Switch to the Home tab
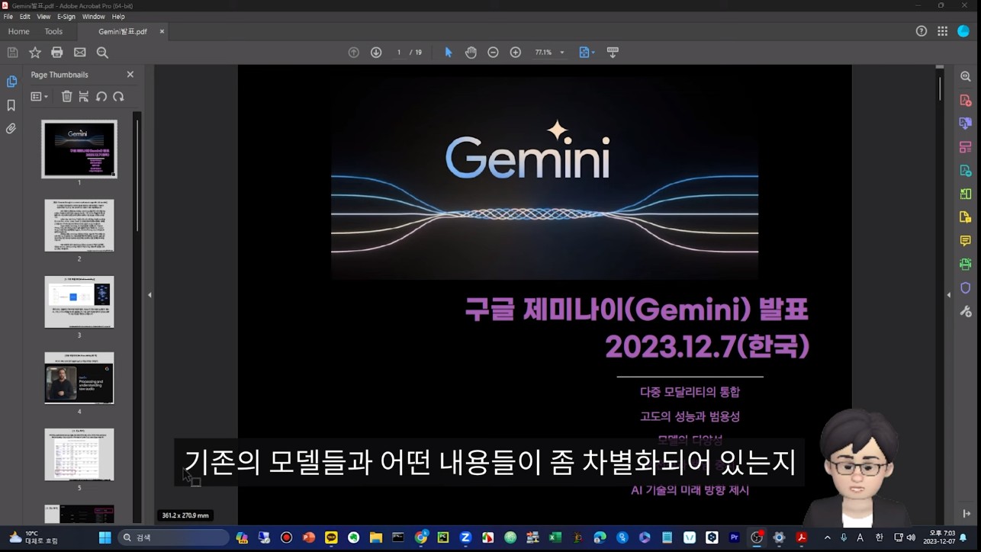Image resolution: width=981 pixels, height=552 pixels. coord(18,32)
